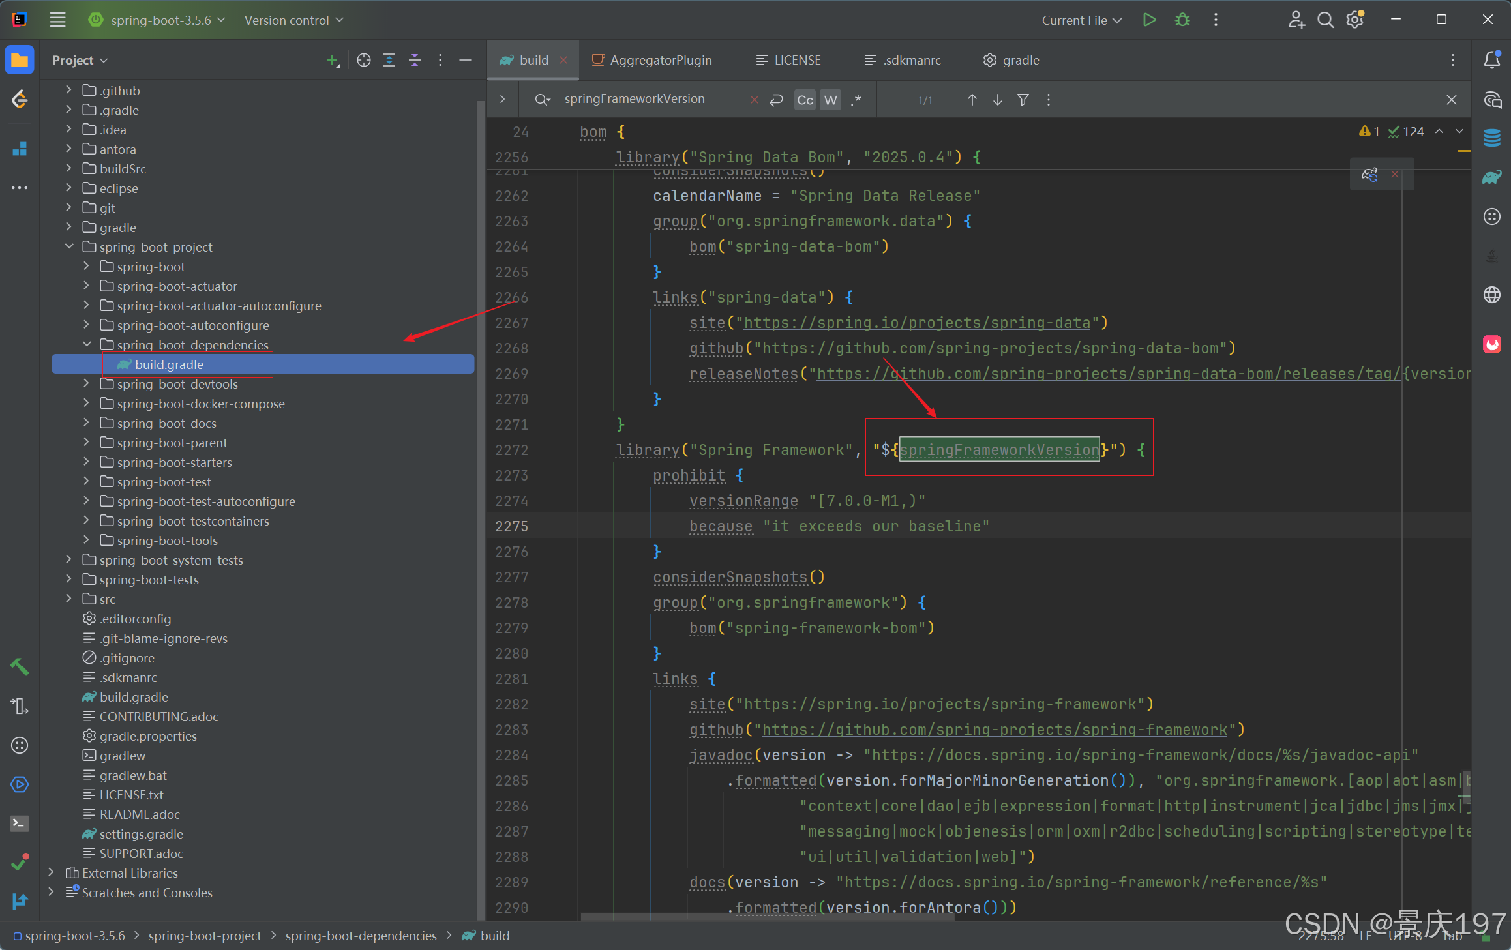Expand the spring-boot-actuator folder

coord(85,286)
